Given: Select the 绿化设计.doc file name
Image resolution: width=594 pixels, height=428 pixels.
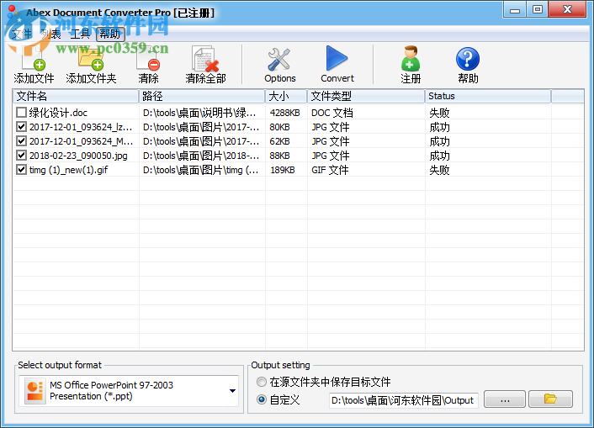Looking at the screenshot, I should click(58, 113).
